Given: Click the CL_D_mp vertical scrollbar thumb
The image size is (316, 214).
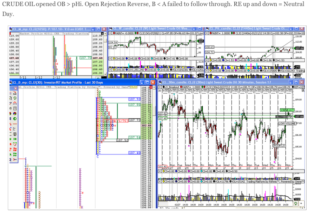Looking at the screenshot, I should (x=154, y=111).
